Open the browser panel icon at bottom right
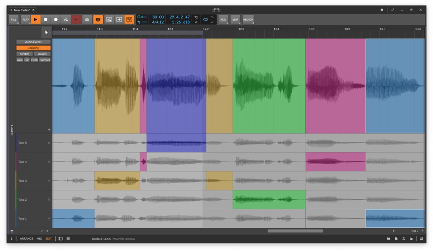Image resolution: width=433 pixels, height=251 pixels. [389, 238]
